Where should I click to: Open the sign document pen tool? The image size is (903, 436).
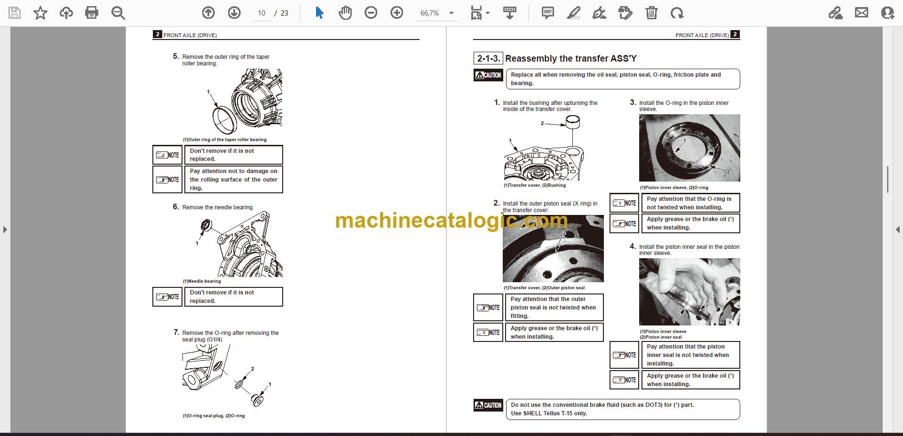coord(599,13)
